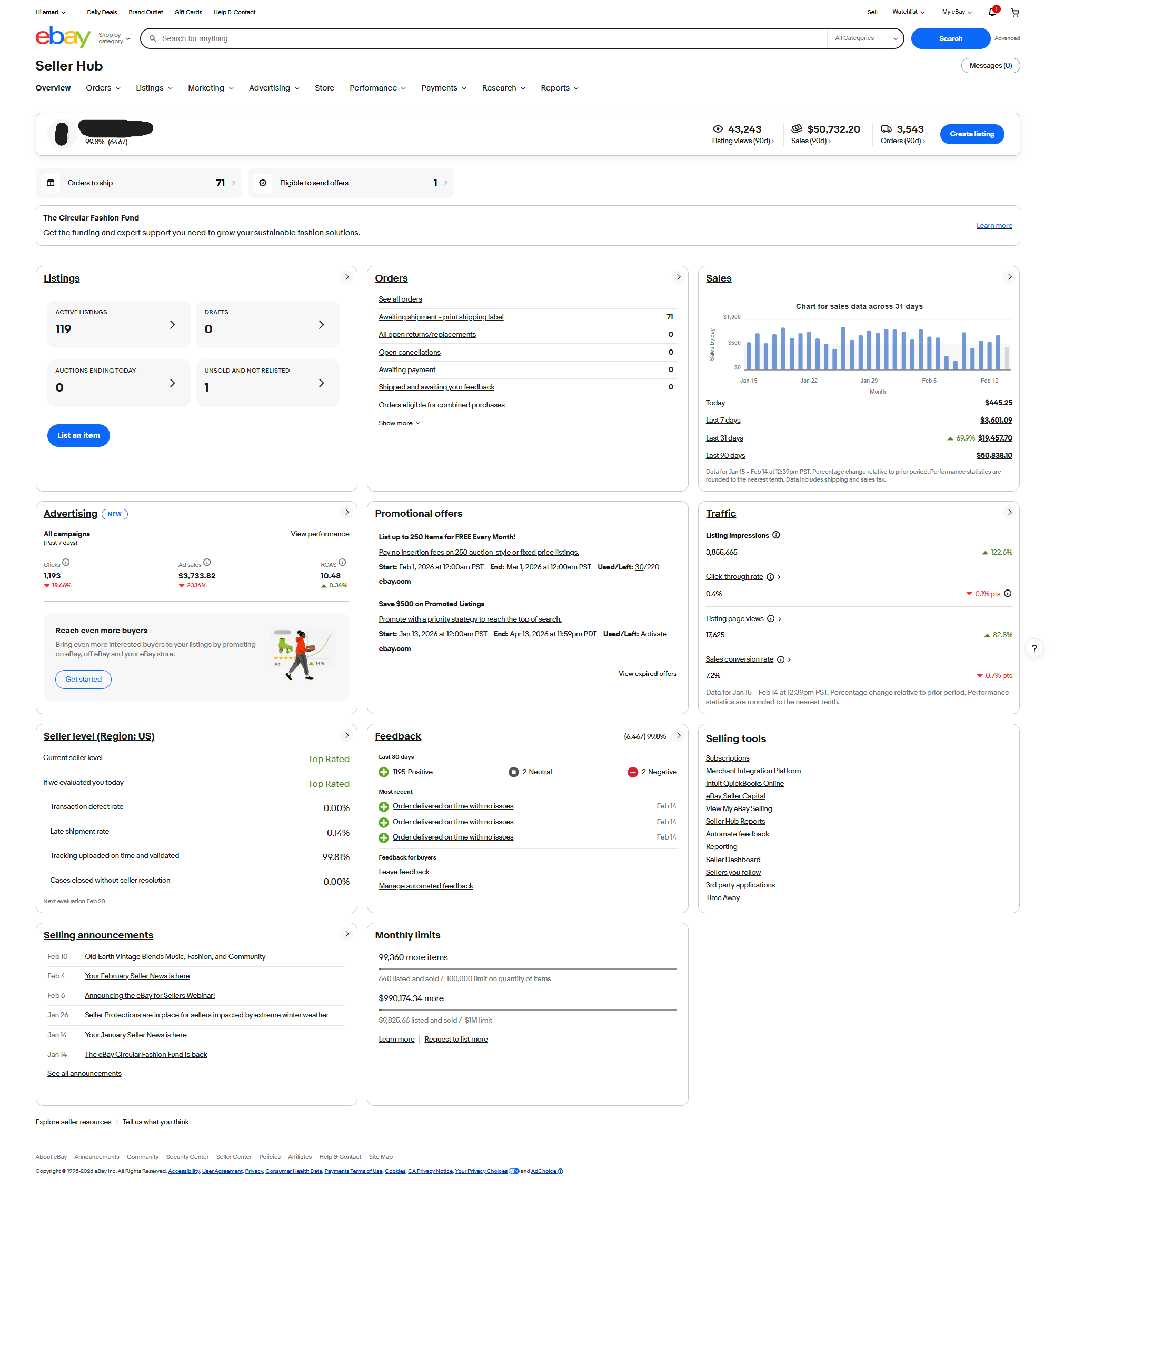Click the Clicks info icon in Advertising
The width and height of the screenshot is (1164, 1359).
pos(66,562)
